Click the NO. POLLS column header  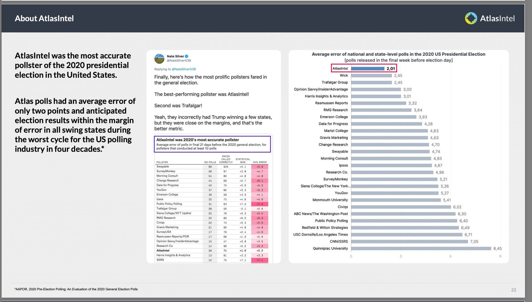[x=210, y=162]
